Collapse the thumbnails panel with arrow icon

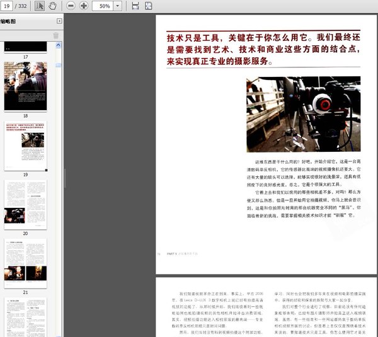[x=59, y=21]
